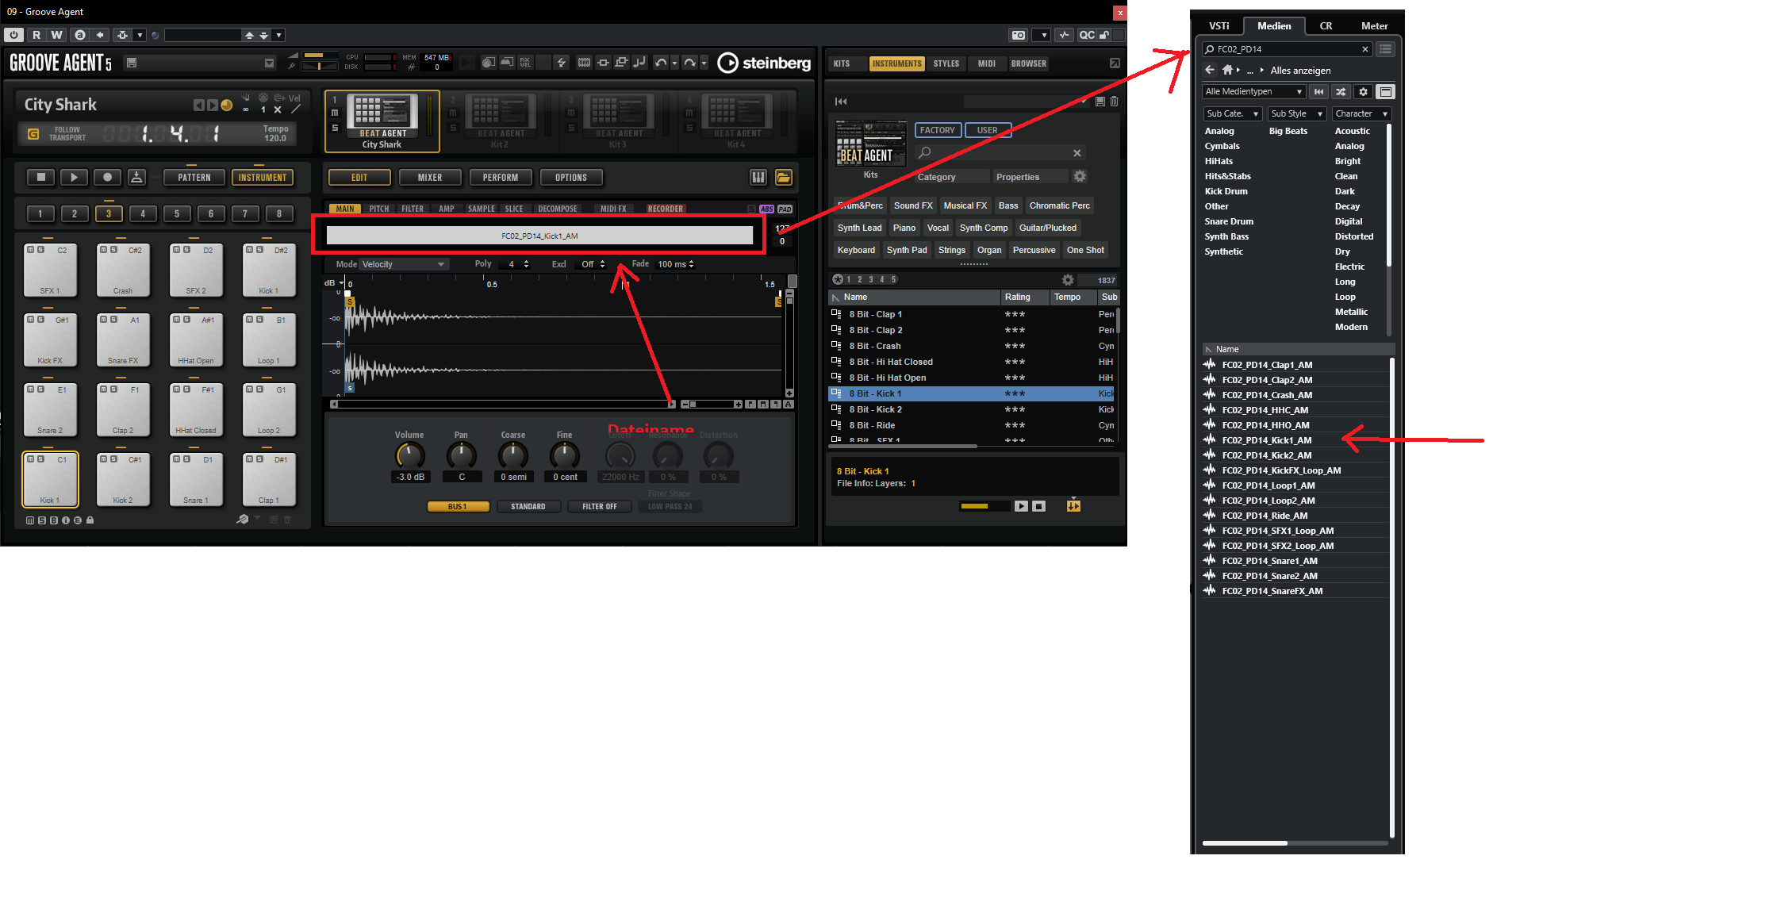Image resolution: width=1777 pixels, height=917 pixels.
Task: Click the transport Record button
Action: (x=107, y=178)
